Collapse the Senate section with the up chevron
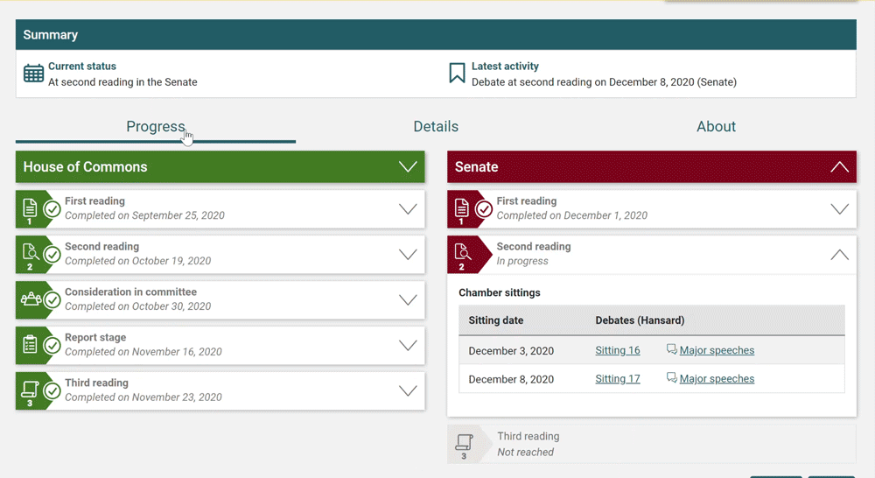This screenshot has width=875, height=478. click(x=839, y=167)
